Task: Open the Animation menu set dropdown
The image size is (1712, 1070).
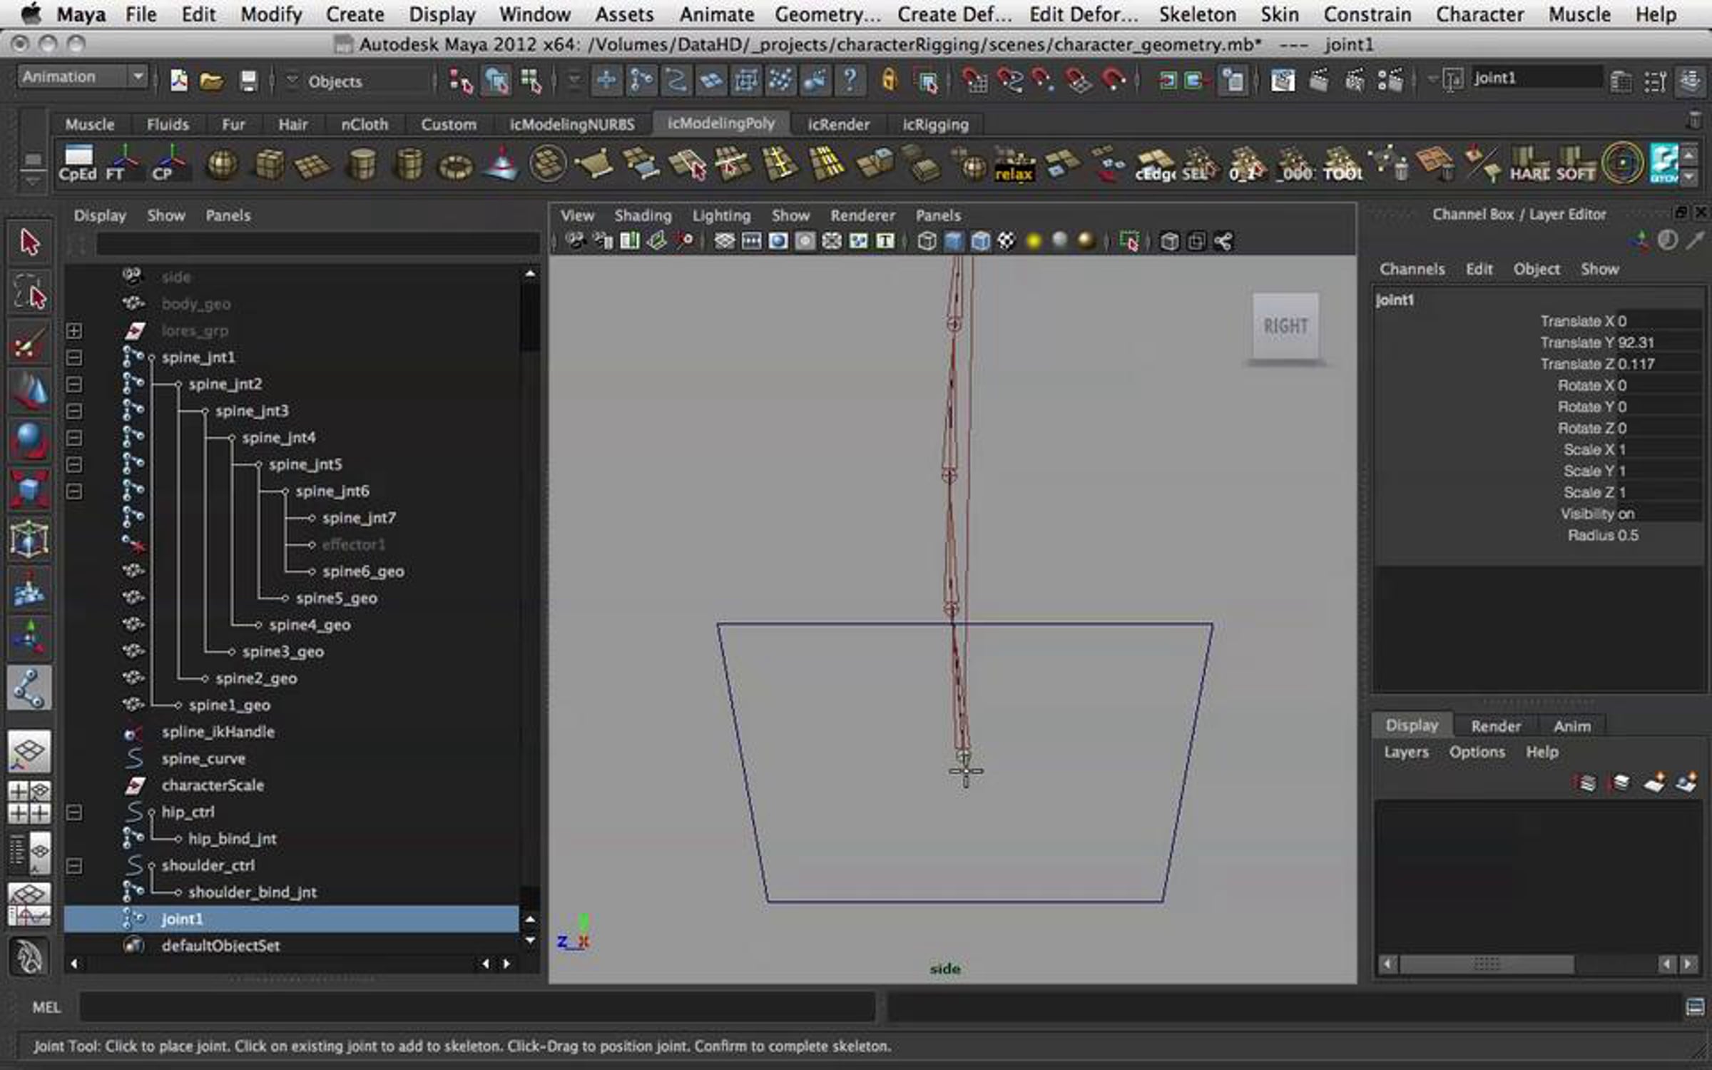Action: pos(138,76)
